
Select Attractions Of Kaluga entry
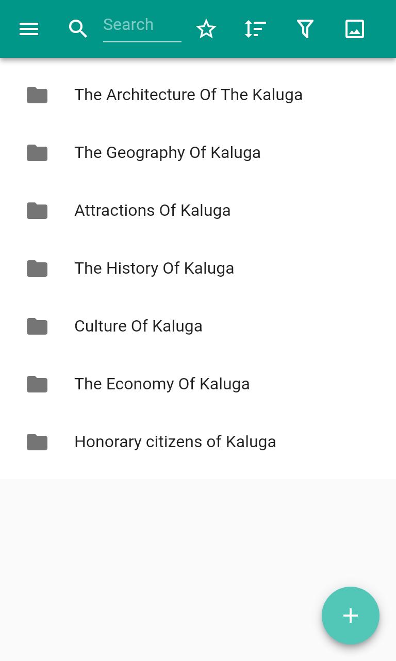click(153, 211)
